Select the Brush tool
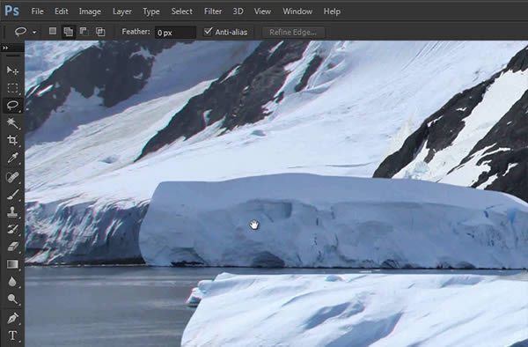 click(x=12, y=195)
